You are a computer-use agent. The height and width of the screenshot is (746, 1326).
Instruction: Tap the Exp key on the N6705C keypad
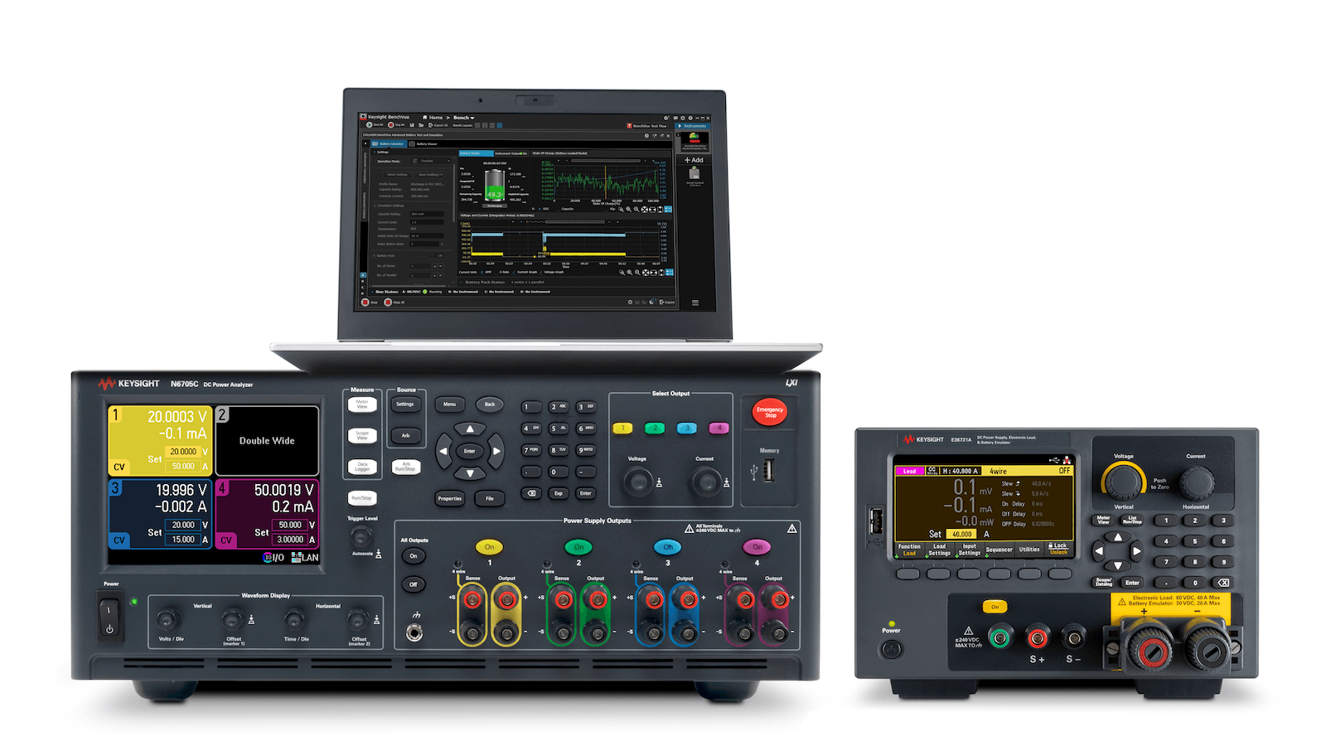[558, 493]
